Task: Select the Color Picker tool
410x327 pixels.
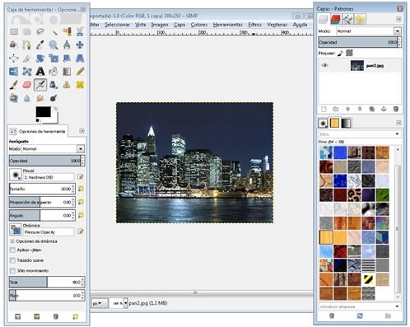Action: [x=40, y=44]
